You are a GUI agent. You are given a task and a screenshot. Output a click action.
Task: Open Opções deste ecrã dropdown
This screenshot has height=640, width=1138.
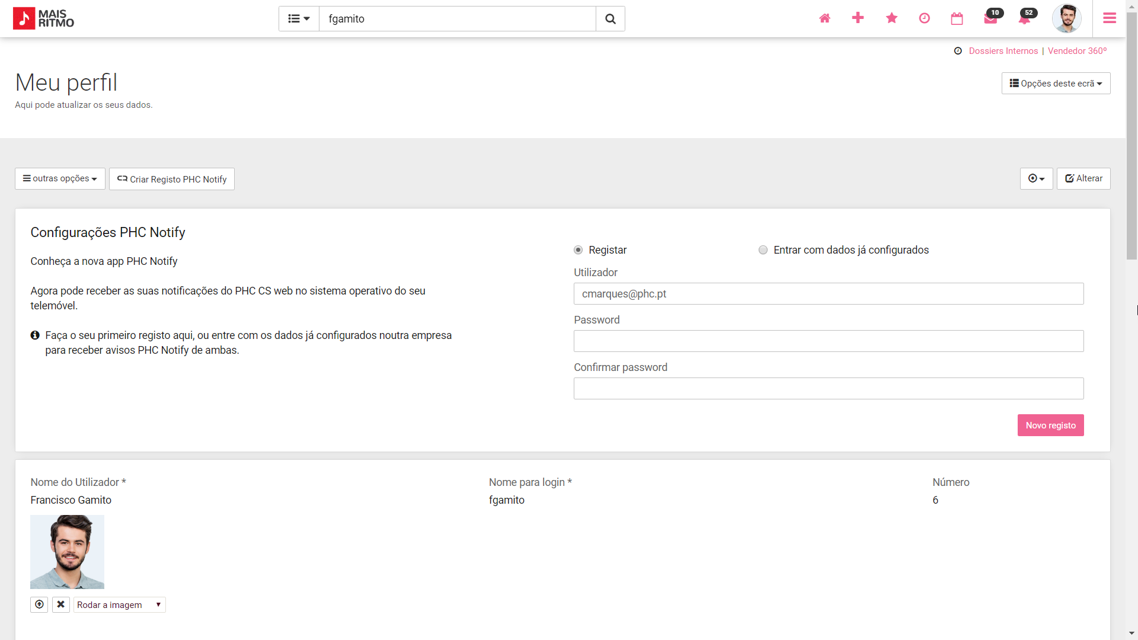coord(1056,84)
